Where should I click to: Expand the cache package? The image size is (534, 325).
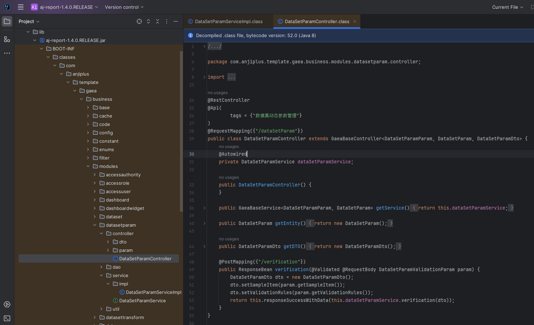click(88, 116)
